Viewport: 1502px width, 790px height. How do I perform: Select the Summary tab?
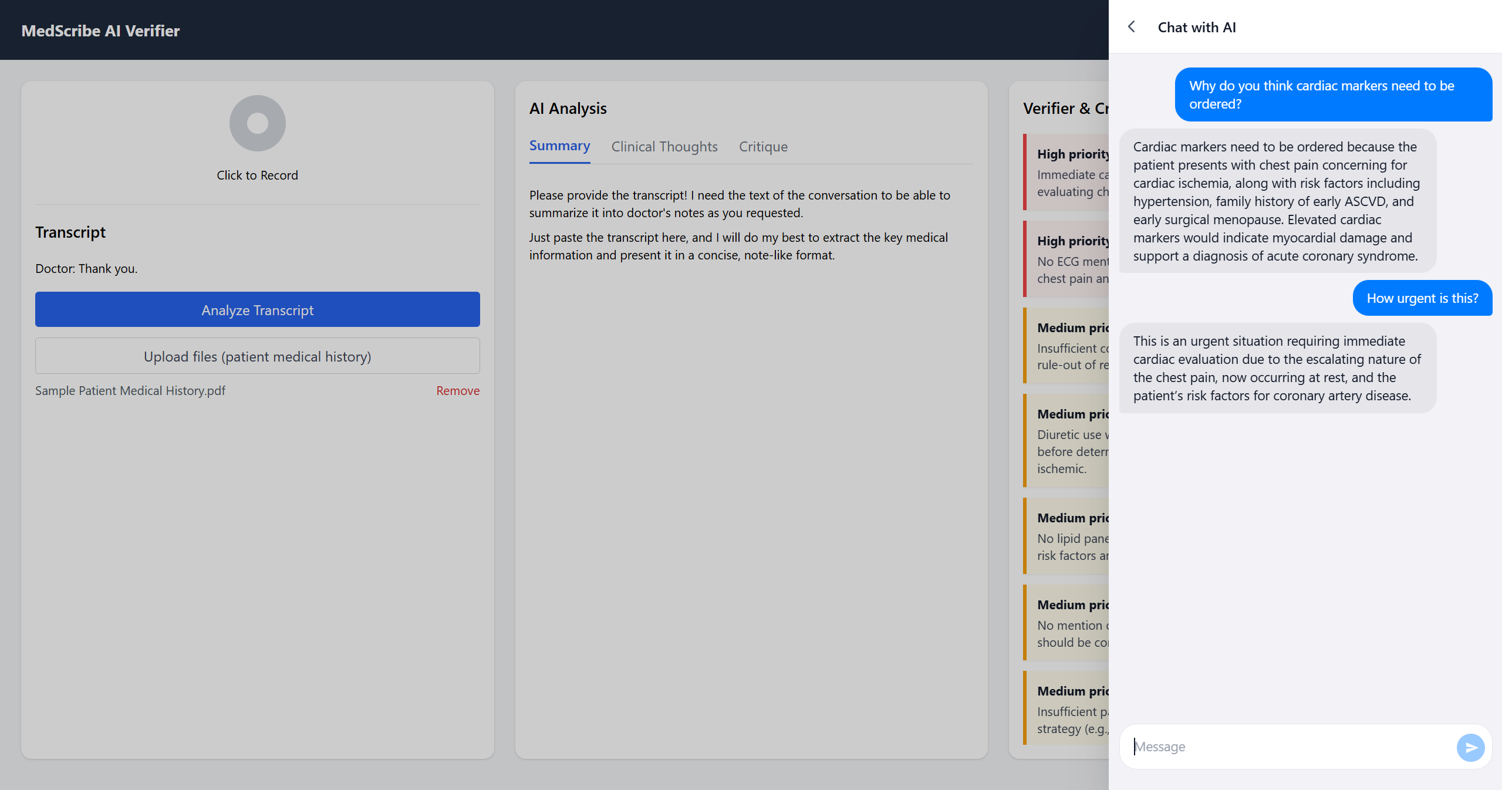[x=559, y=146]
